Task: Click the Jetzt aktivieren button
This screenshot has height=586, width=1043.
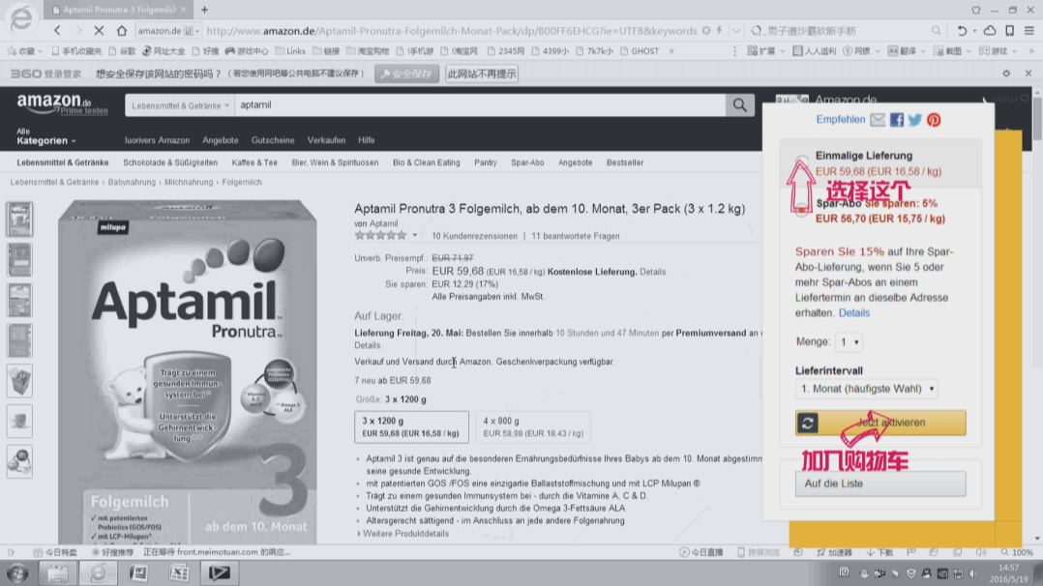Action: pos(880,423)
